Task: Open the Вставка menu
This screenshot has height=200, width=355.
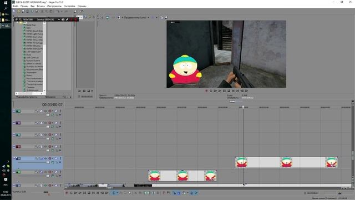Action: click(40, 6)
